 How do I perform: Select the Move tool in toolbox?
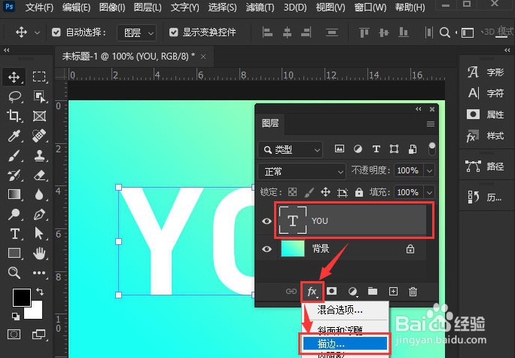pos(14,78)
